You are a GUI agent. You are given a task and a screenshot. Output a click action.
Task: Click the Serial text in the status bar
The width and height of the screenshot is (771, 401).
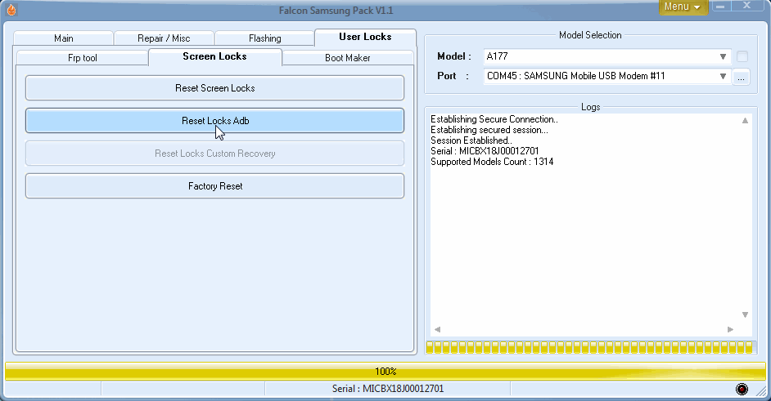coord(387,389)
